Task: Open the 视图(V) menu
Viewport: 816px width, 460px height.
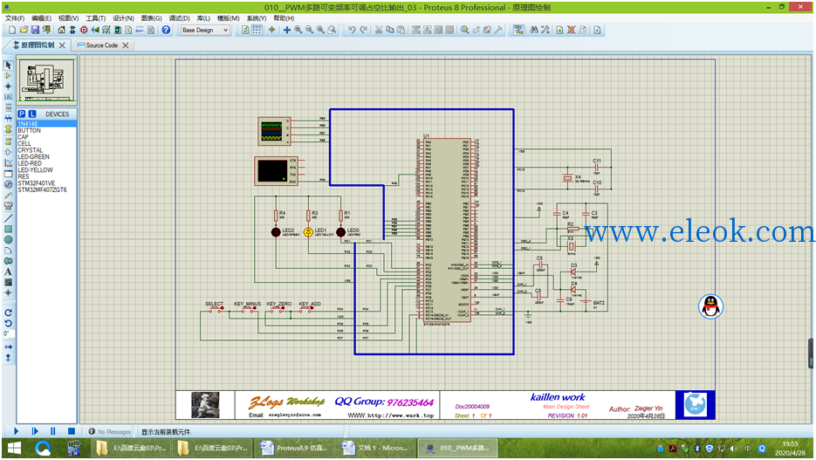Action: tap(69, 18)
